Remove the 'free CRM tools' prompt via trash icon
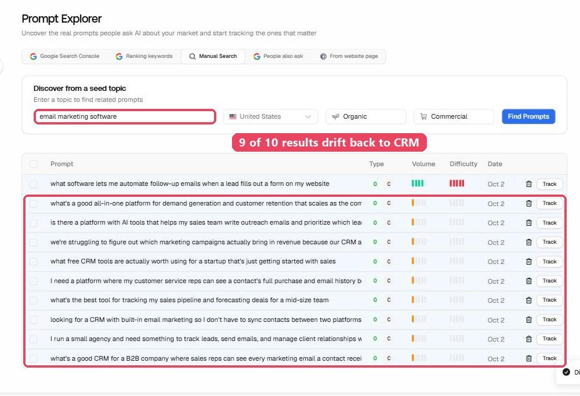This screenshot has width=580, height=396. [528, 261]
